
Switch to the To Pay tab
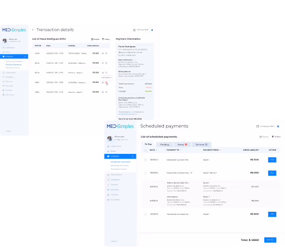pos(148,144)
